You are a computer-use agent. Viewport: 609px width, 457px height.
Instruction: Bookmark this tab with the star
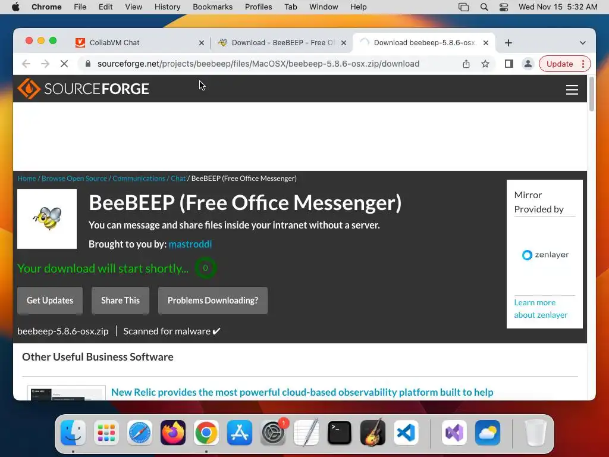click(485, 64)
